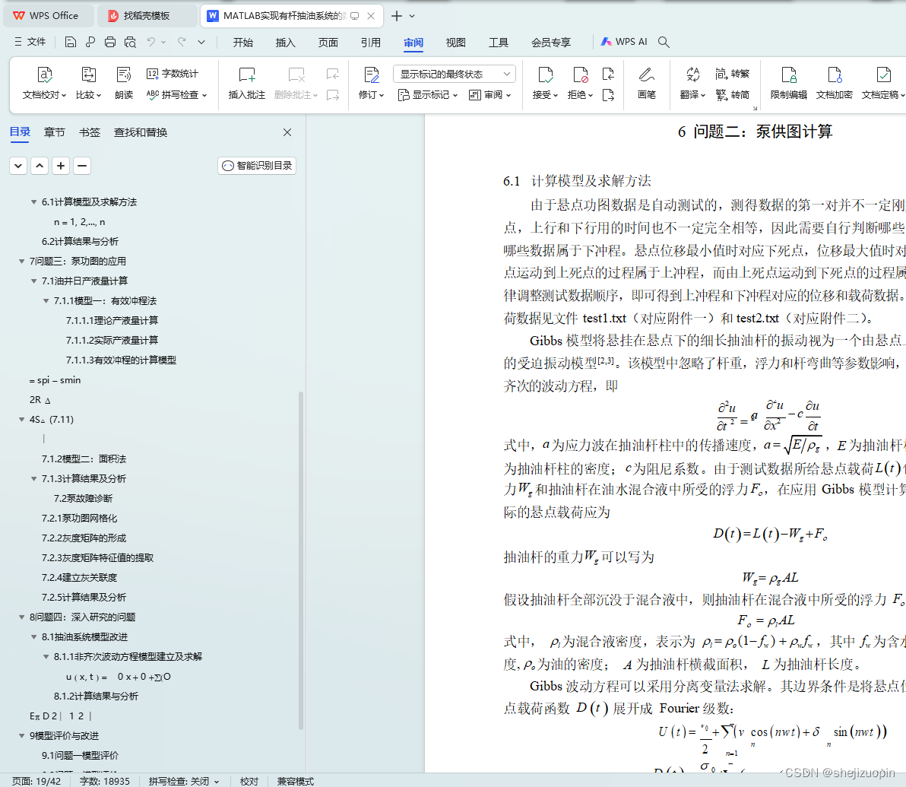Click the print icon in quick toolbar
The image size is (906, 787).
click(x=109, y=42)
